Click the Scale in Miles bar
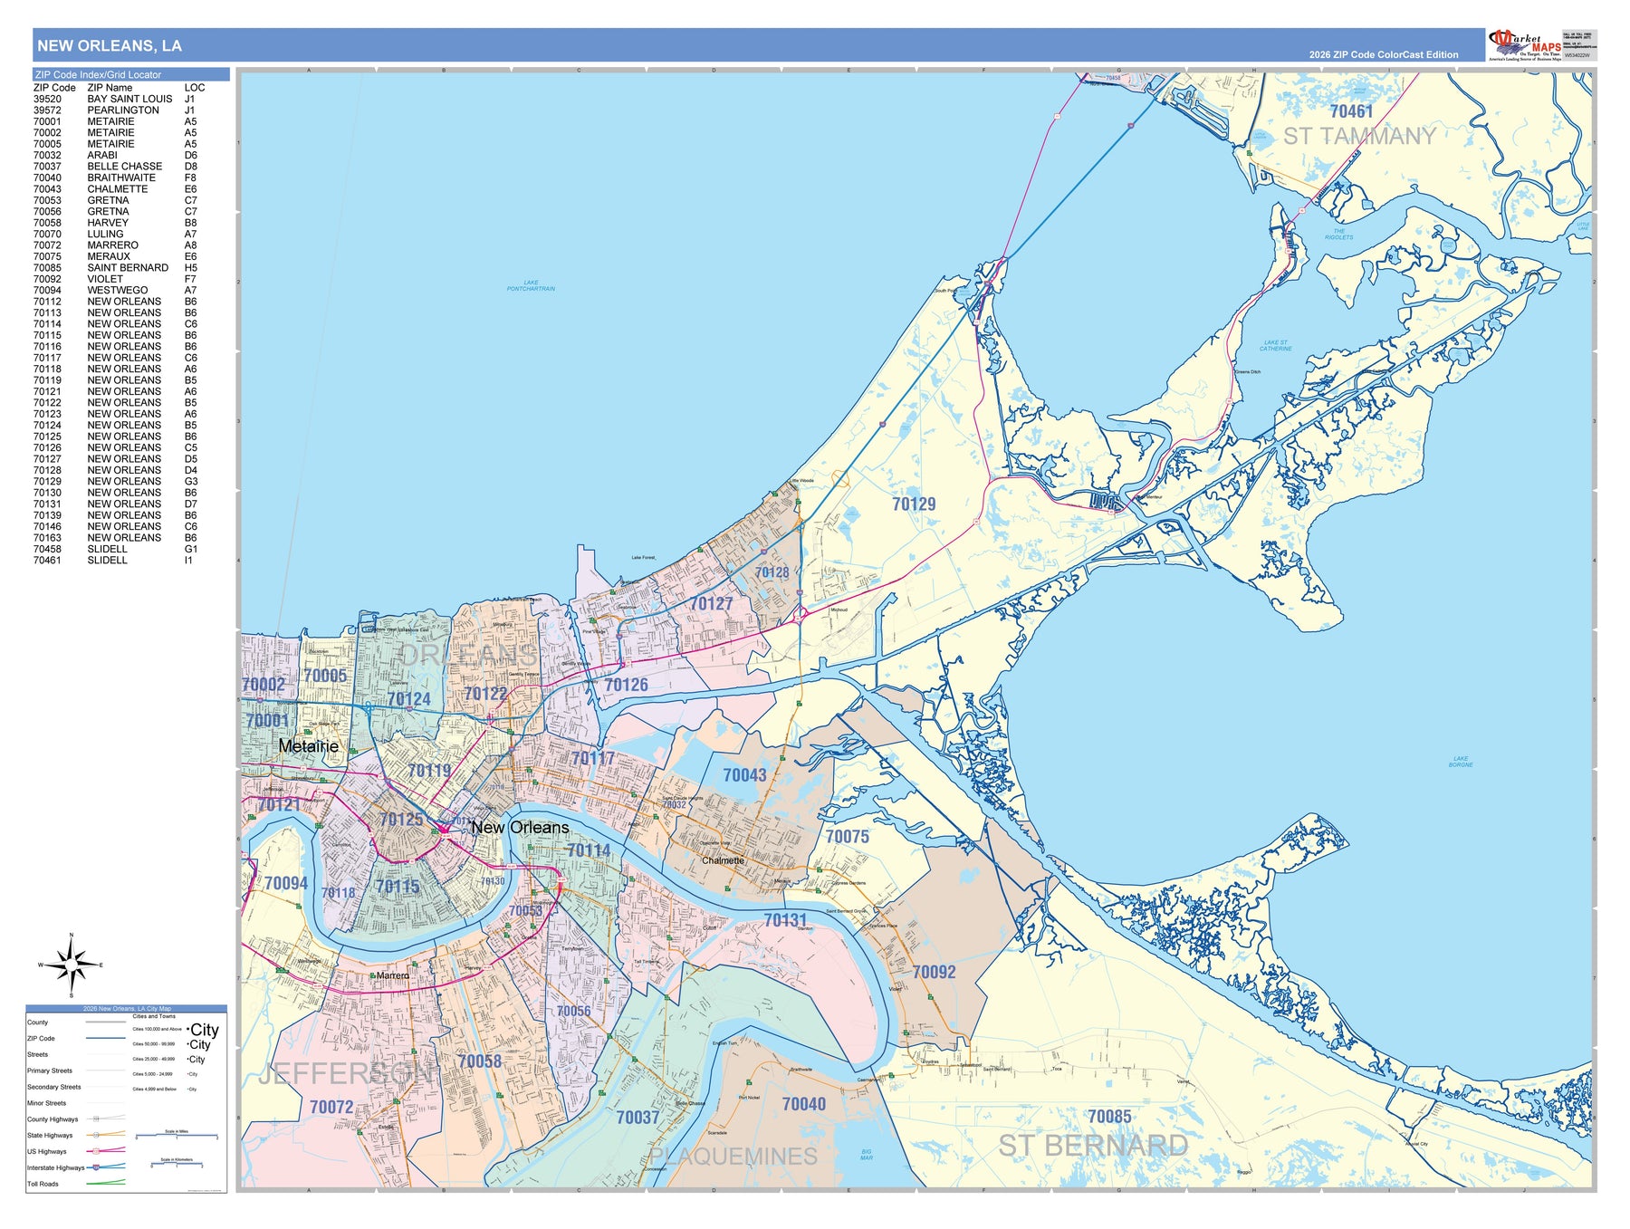 point(176,1134)
